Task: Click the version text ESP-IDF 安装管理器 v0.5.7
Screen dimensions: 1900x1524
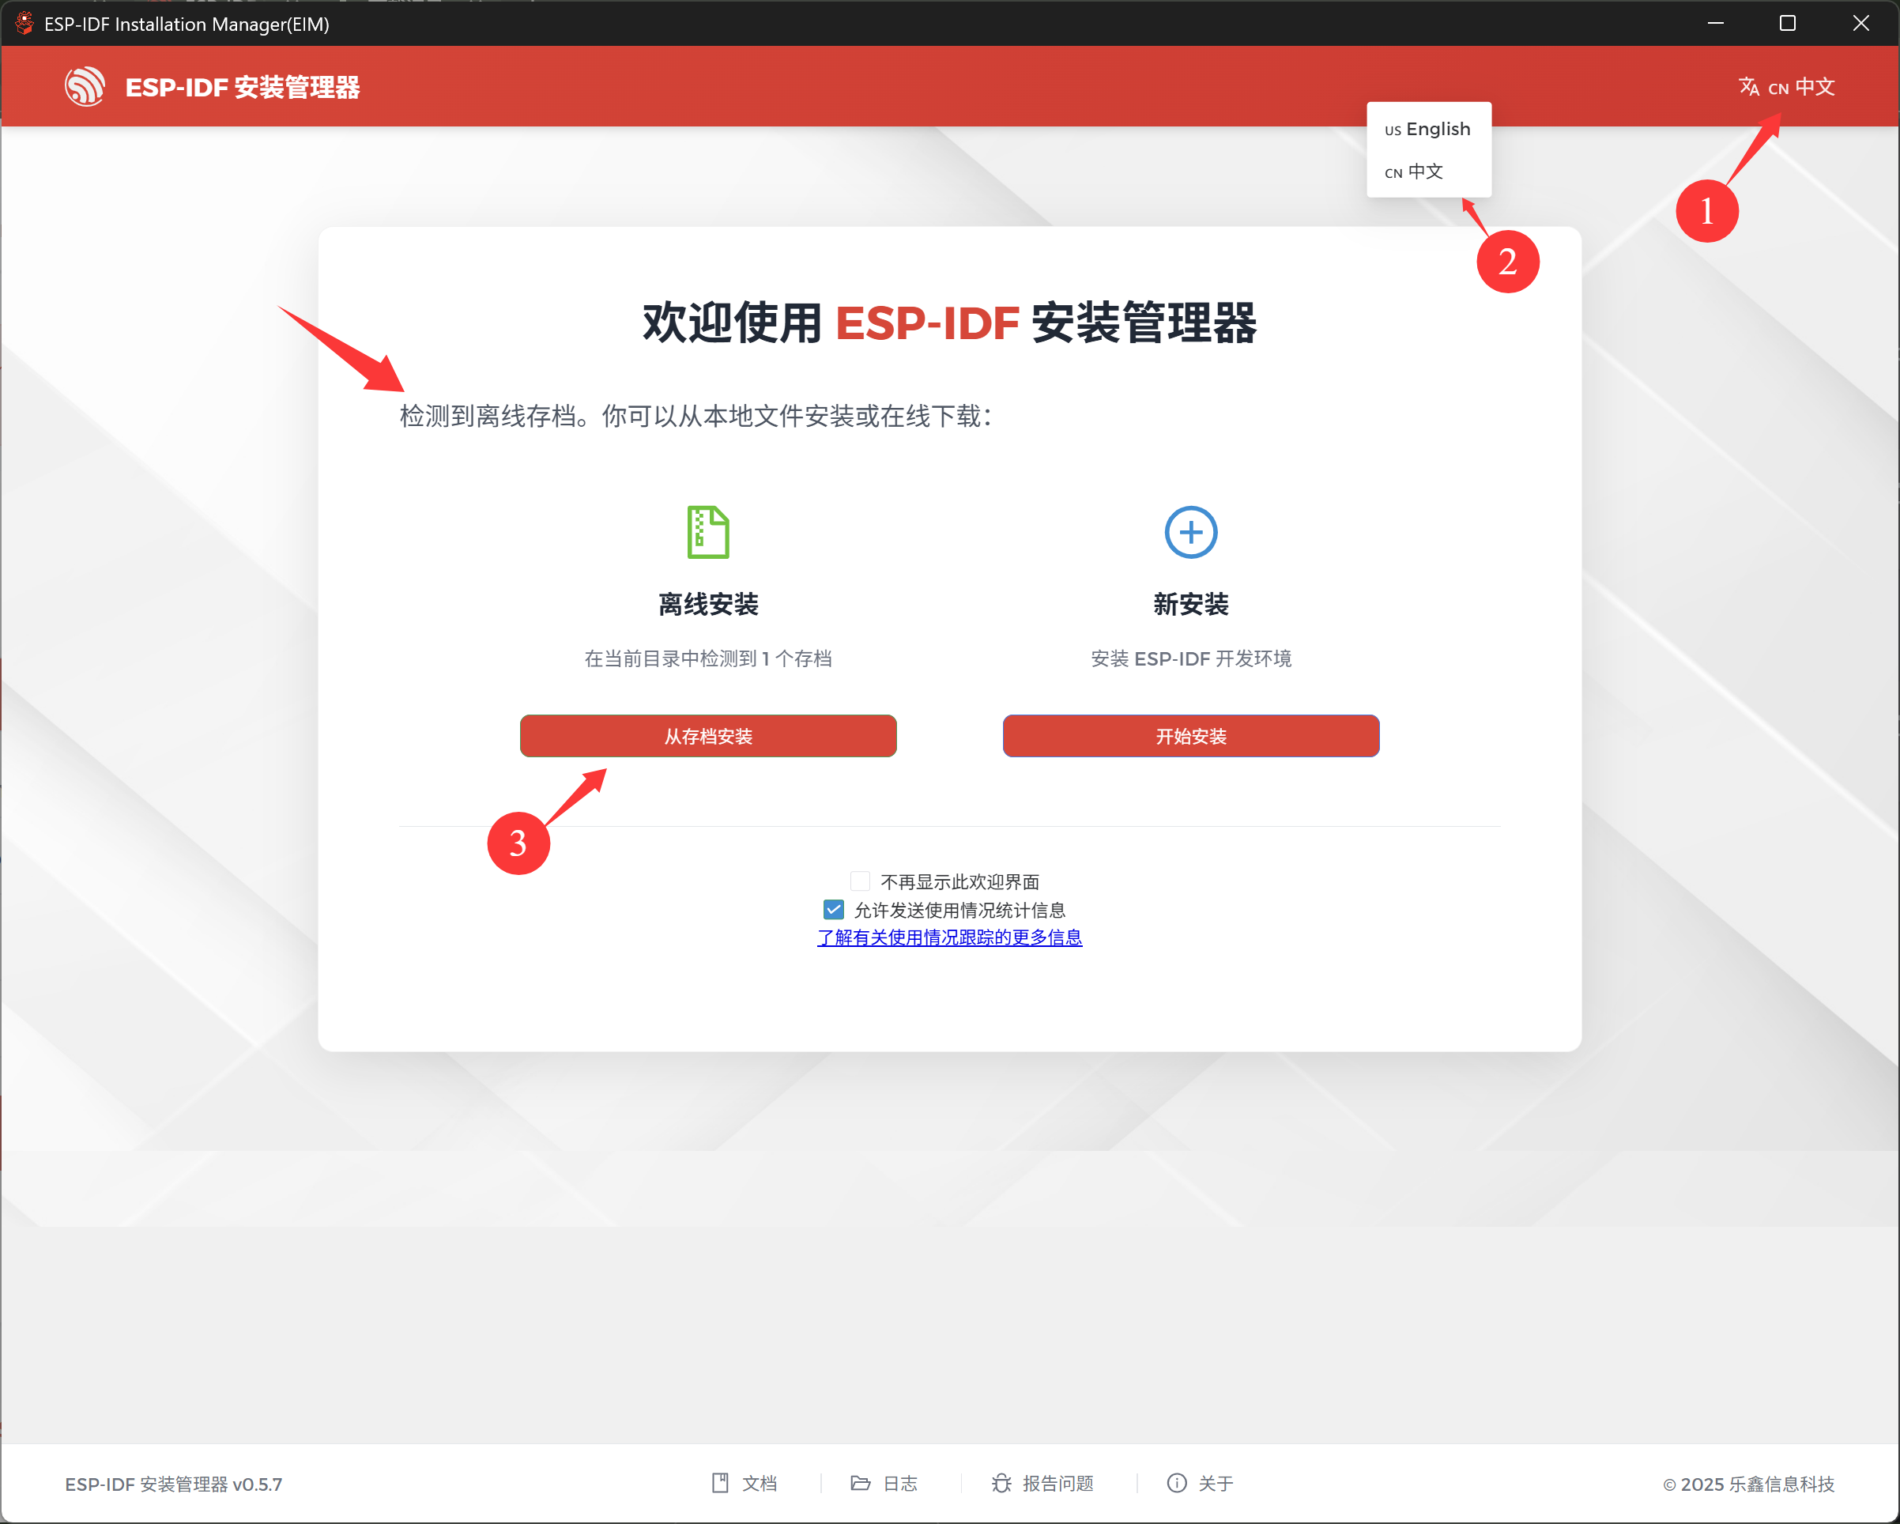Action: point(174,1484)
